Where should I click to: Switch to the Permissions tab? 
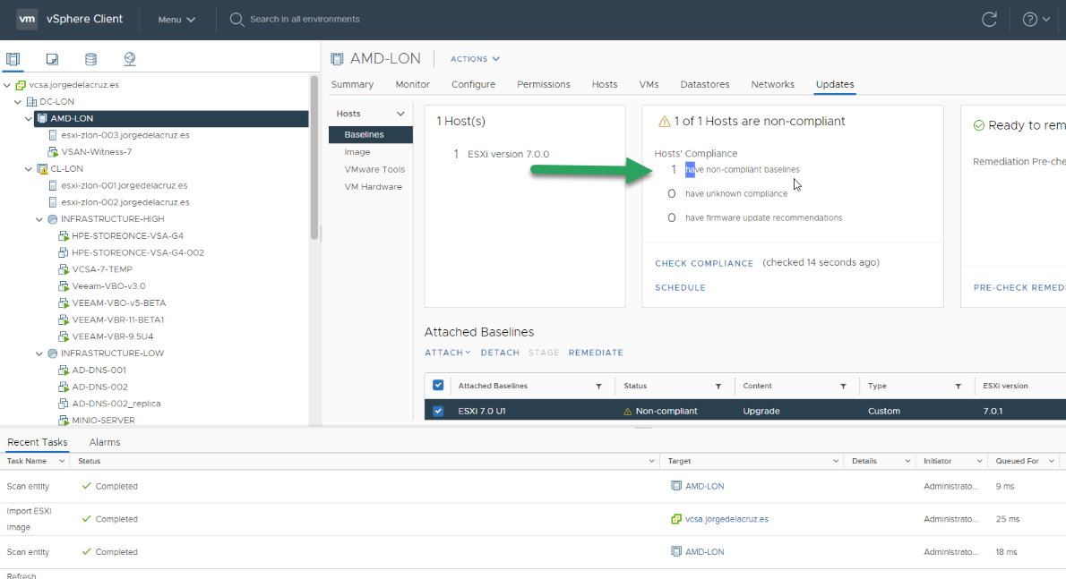(543, 85)
